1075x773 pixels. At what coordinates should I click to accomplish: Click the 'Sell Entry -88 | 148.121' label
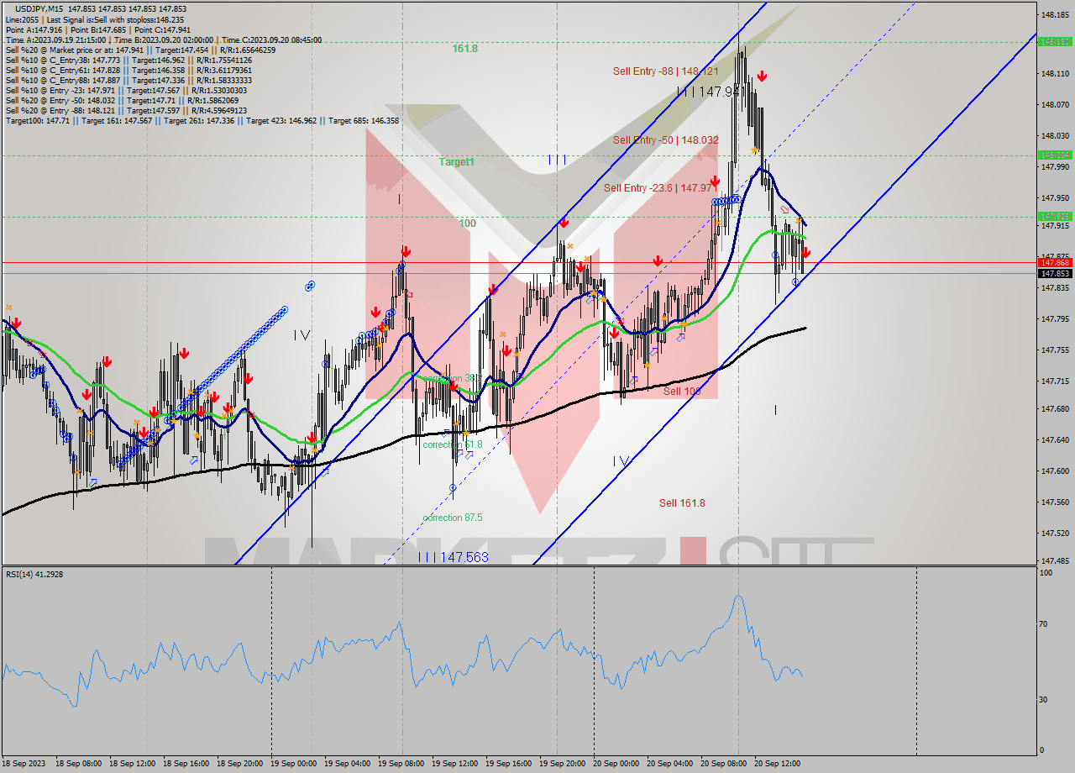[x=665, y=71]
